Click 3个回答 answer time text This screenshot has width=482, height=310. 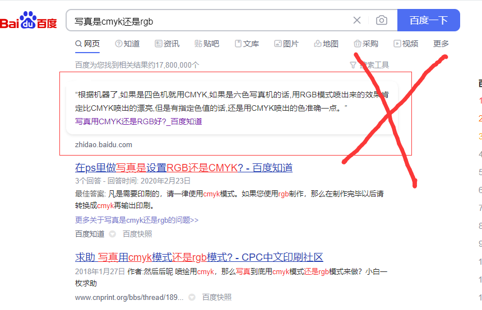click(133, 181)
